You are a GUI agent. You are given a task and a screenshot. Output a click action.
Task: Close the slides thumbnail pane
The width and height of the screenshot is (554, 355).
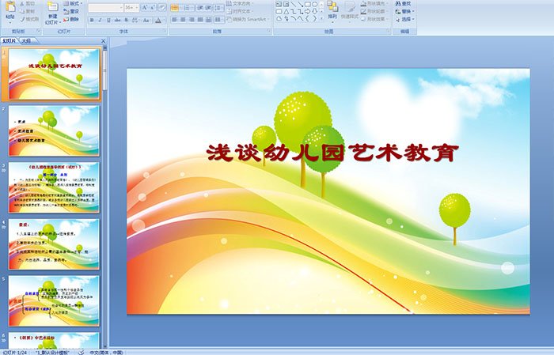pyautogui.click(x=103, y=41)
